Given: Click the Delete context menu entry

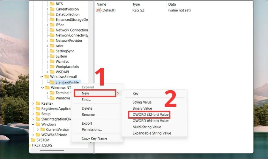Looking at the screenshot, I should pyautogui.click(x=87, y=108).
